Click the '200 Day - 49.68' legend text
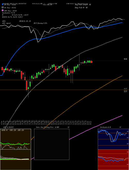This screenshot has width=129, height=170. (10, 11)
